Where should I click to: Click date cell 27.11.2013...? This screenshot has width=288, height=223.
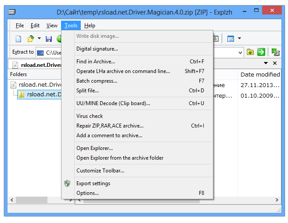tap(260, 85)
